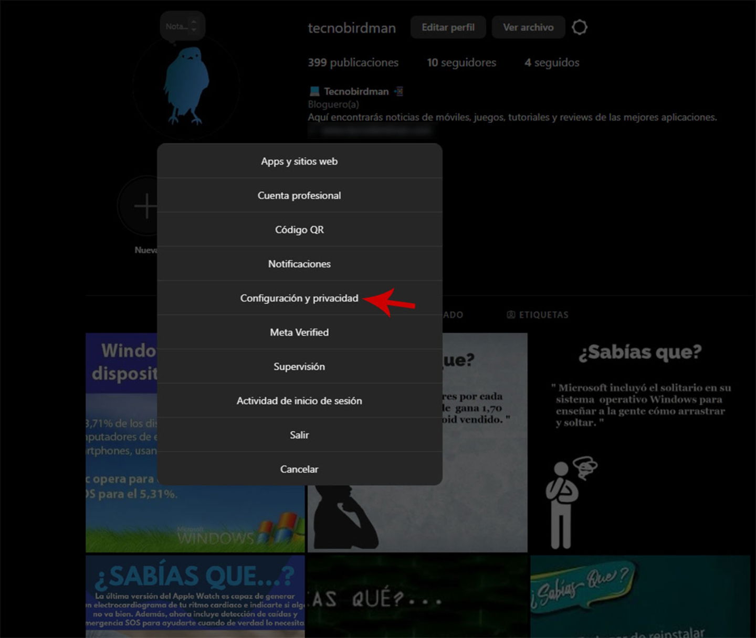Open the Nota bubble above profile picture
756x638 pixels.
pyautogui.click(x=182, y=26)
